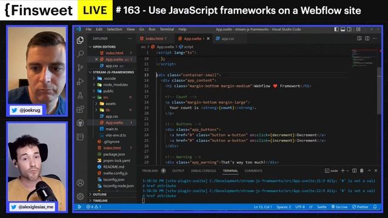Click the notifications bell in status bar
388x218 pixels.
375,207
